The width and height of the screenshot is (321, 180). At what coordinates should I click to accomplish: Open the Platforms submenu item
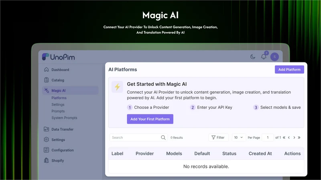tap(59, 98)
